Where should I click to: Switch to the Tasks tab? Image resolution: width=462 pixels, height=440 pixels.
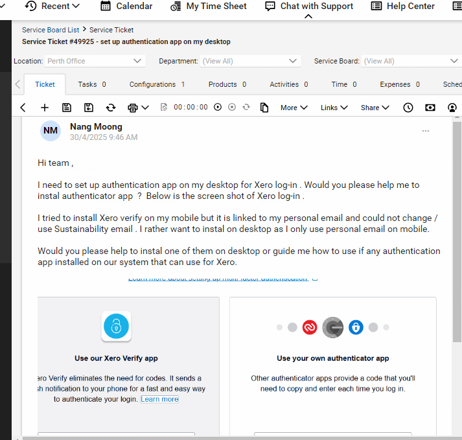click(x=91, y=84)
